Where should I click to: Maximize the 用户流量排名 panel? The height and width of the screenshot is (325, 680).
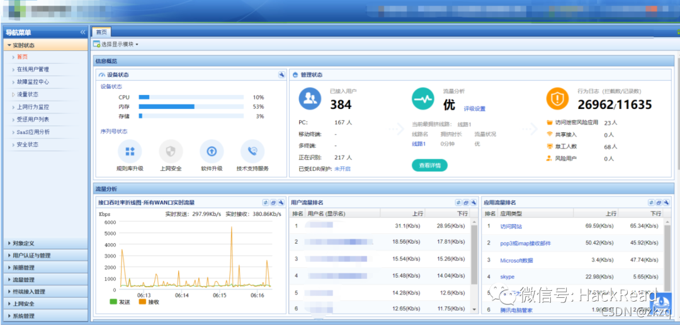466,203
